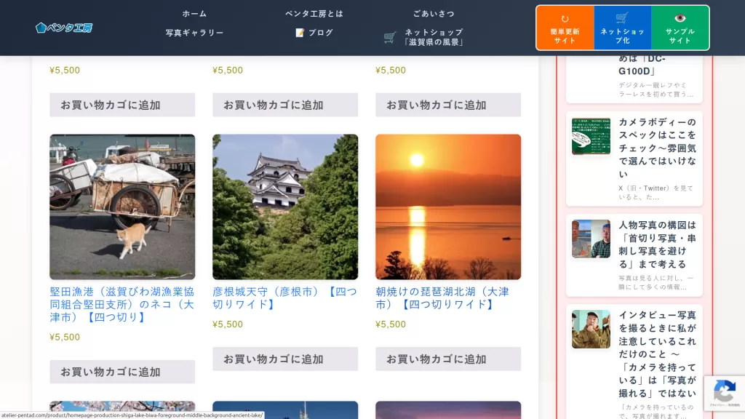
Task: Click the refresh icon on 簡単更新サイト button
Action: 565,17
